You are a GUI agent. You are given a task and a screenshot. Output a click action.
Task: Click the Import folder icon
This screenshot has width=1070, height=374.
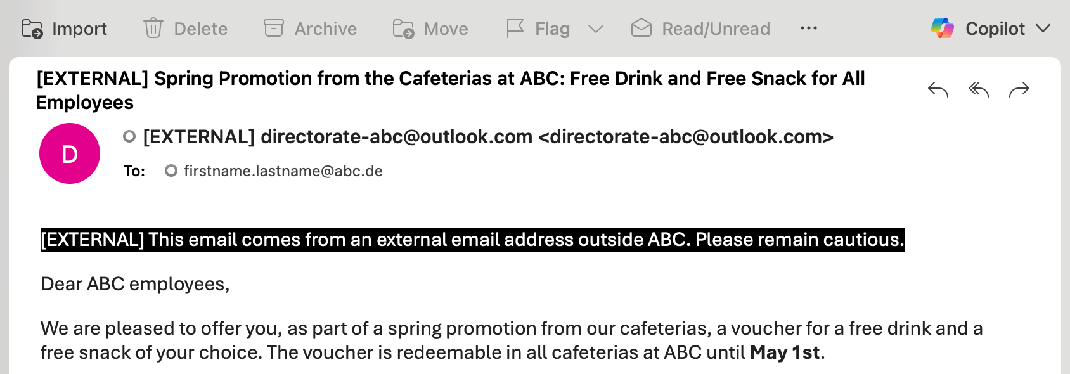[x=32, y=29]
